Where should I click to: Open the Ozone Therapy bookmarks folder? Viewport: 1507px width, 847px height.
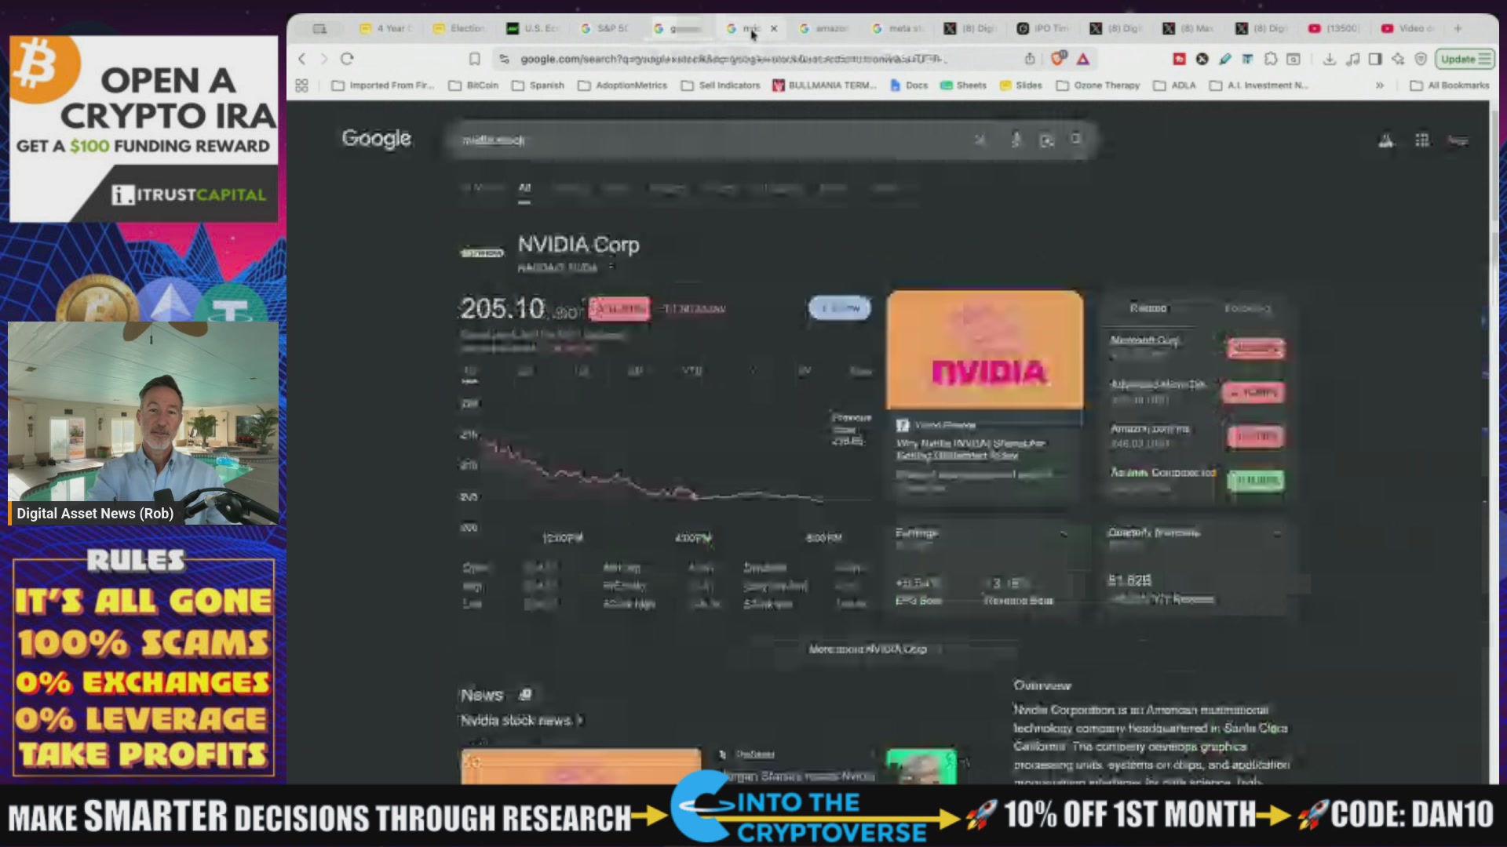pyautogui.click(x=1098, y=85)
